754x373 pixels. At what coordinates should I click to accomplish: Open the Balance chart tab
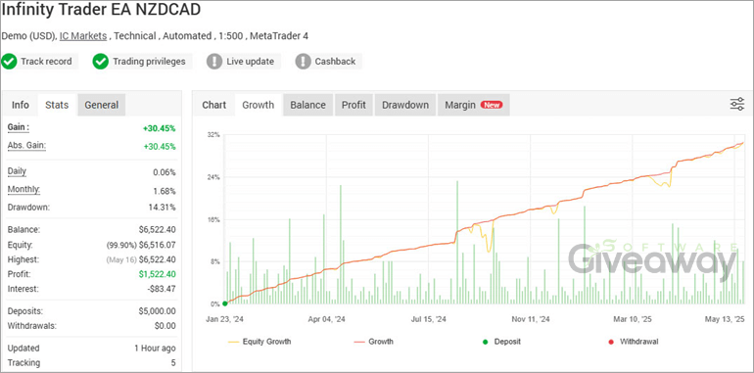coord(307,105)
